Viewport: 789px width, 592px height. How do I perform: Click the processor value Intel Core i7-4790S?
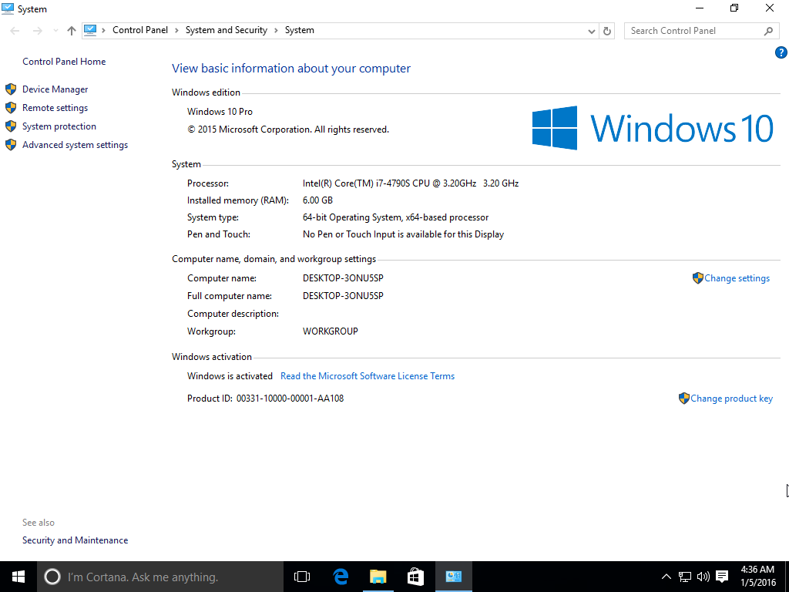pos(411,183)
